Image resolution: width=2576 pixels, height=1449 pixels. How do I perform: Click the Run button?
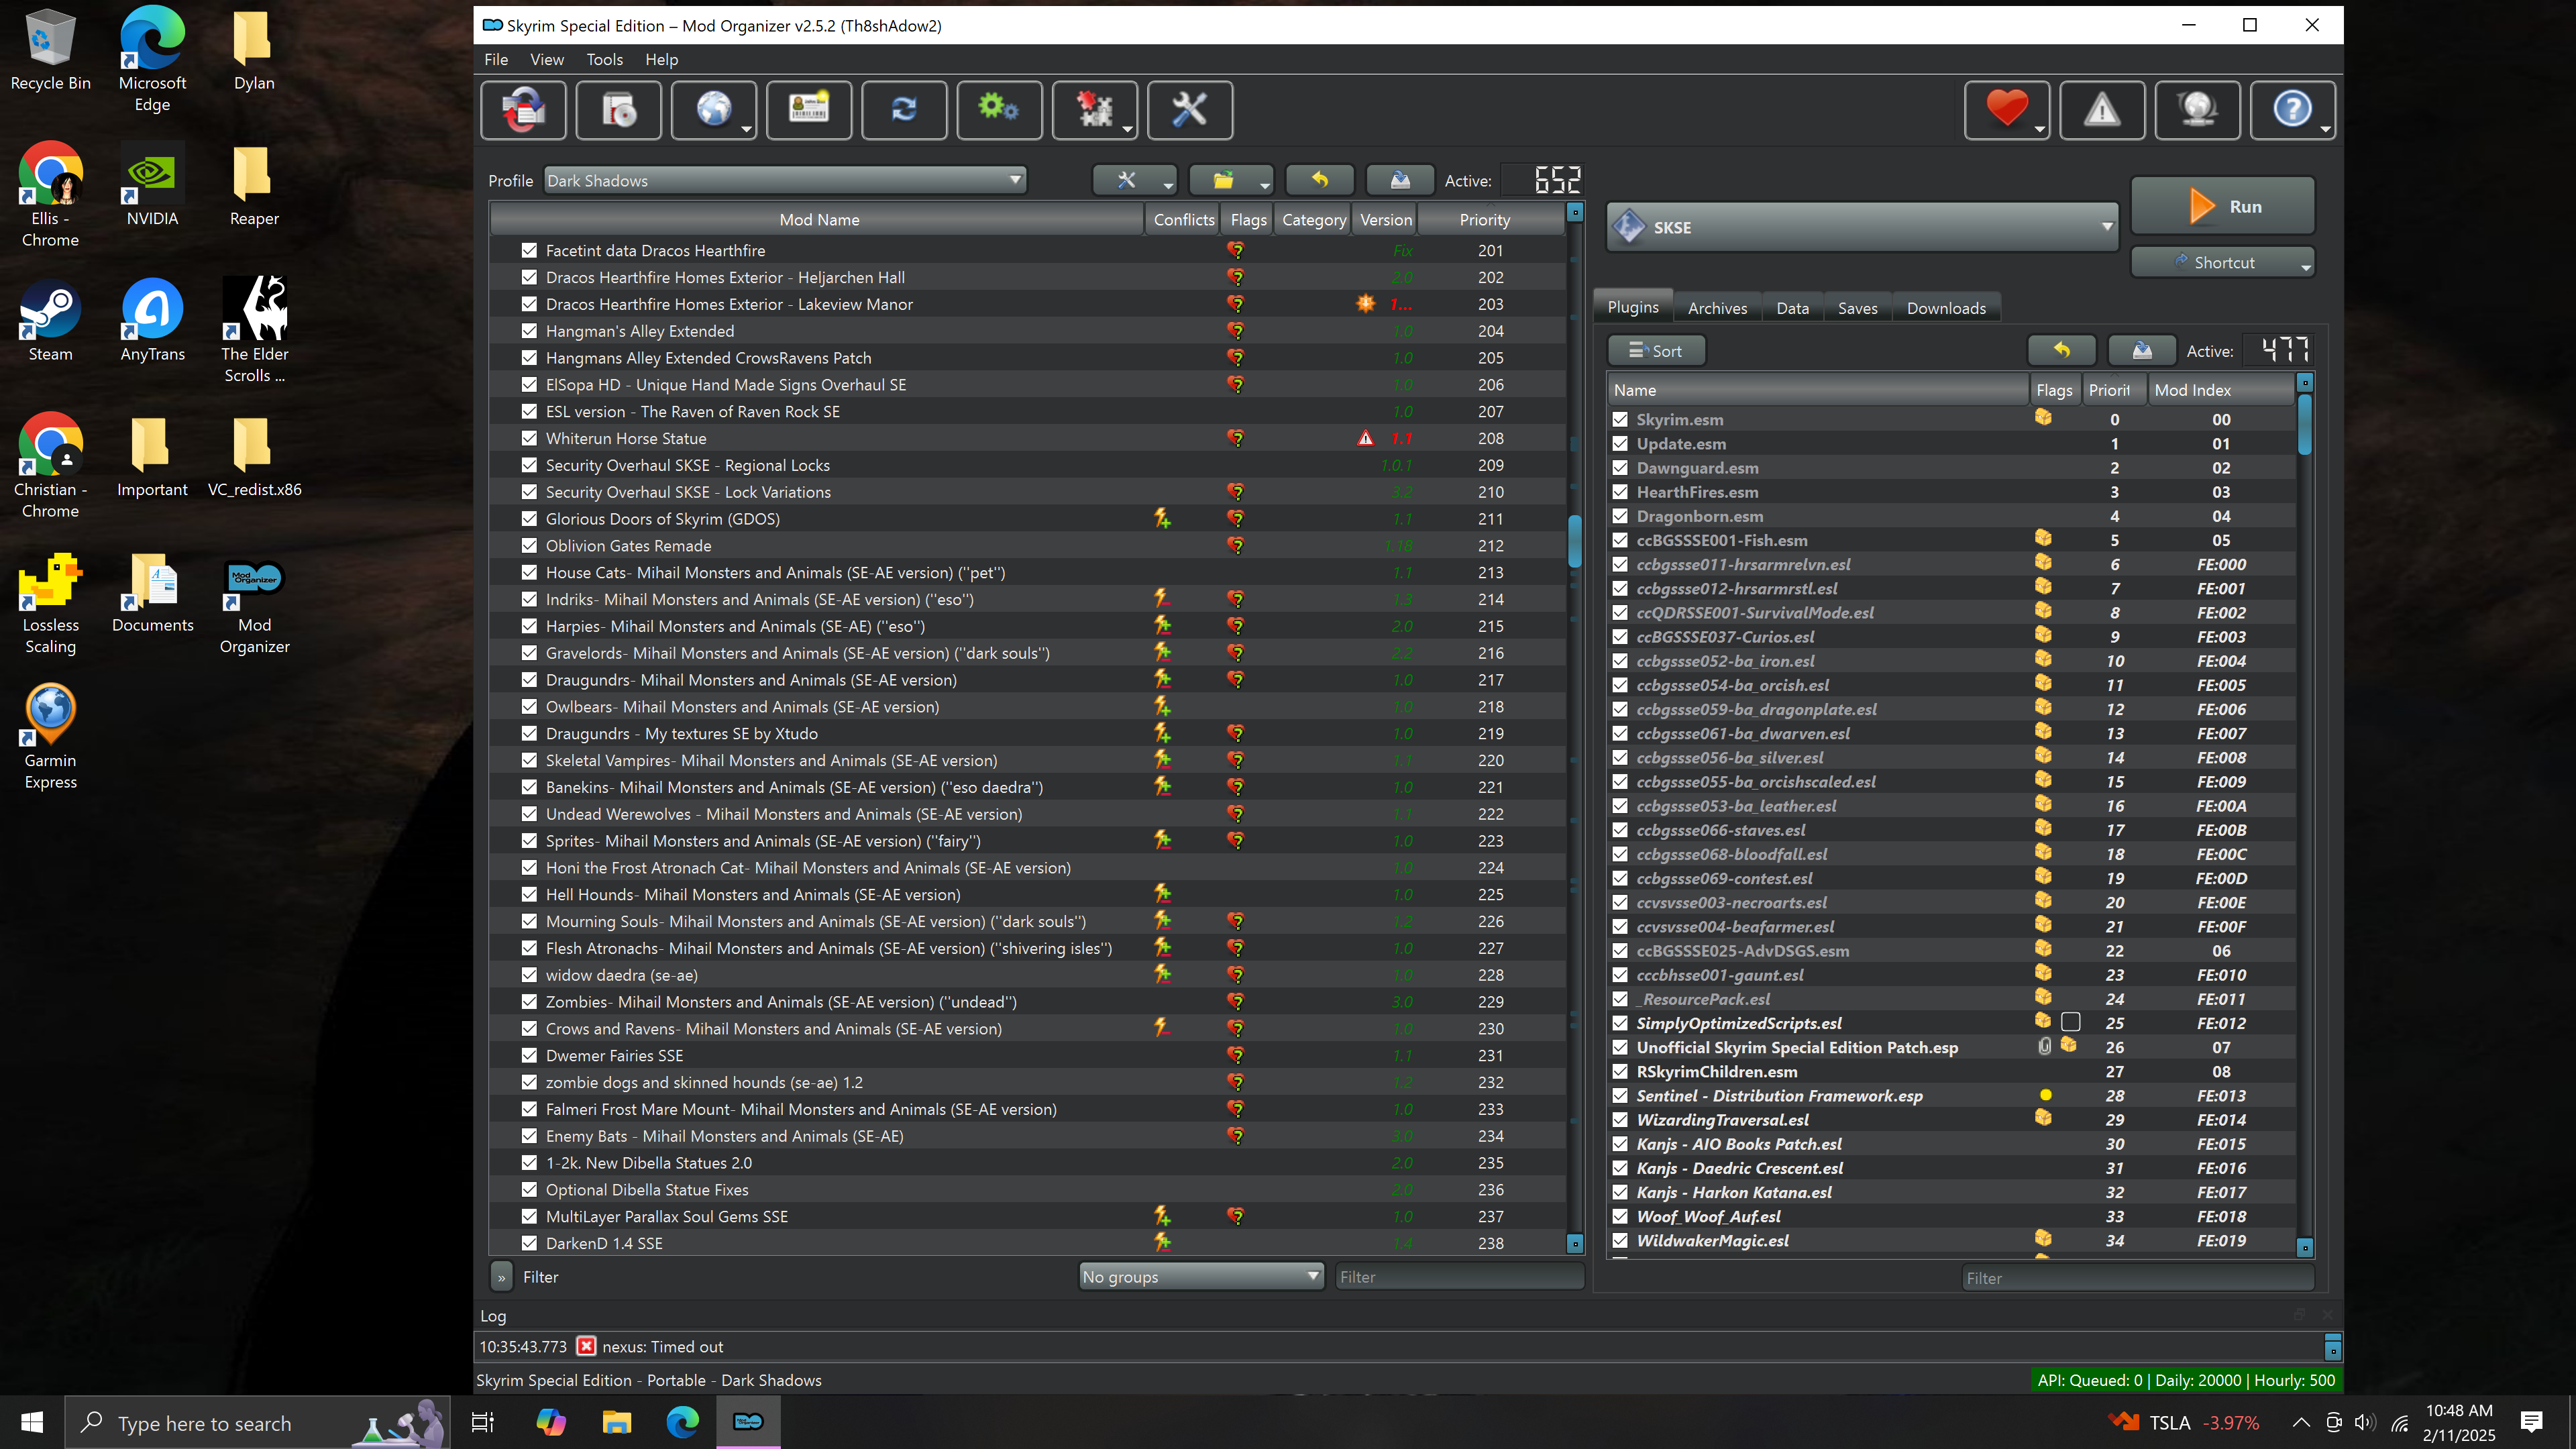point(2222,206)
